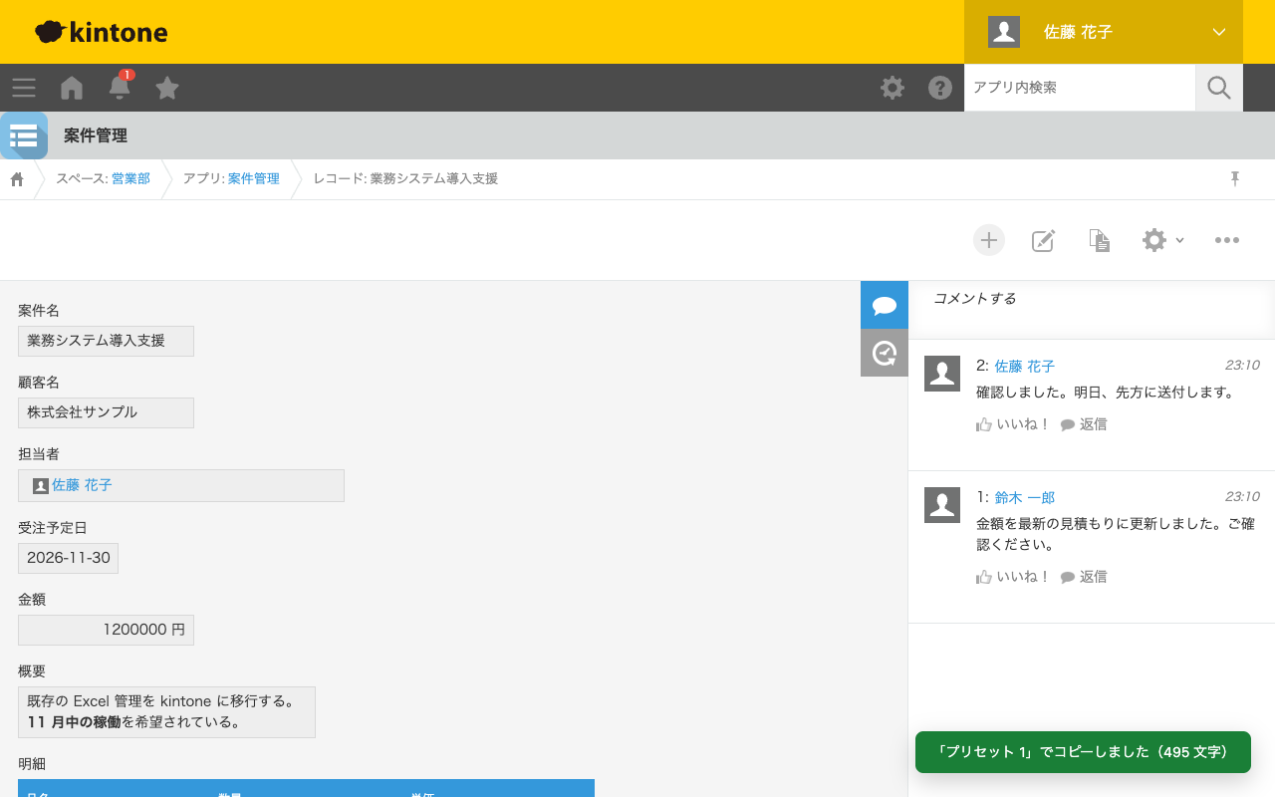The image size is (1275, 797).
Task: Open the favorites star icon
Action: click(167, 88)
